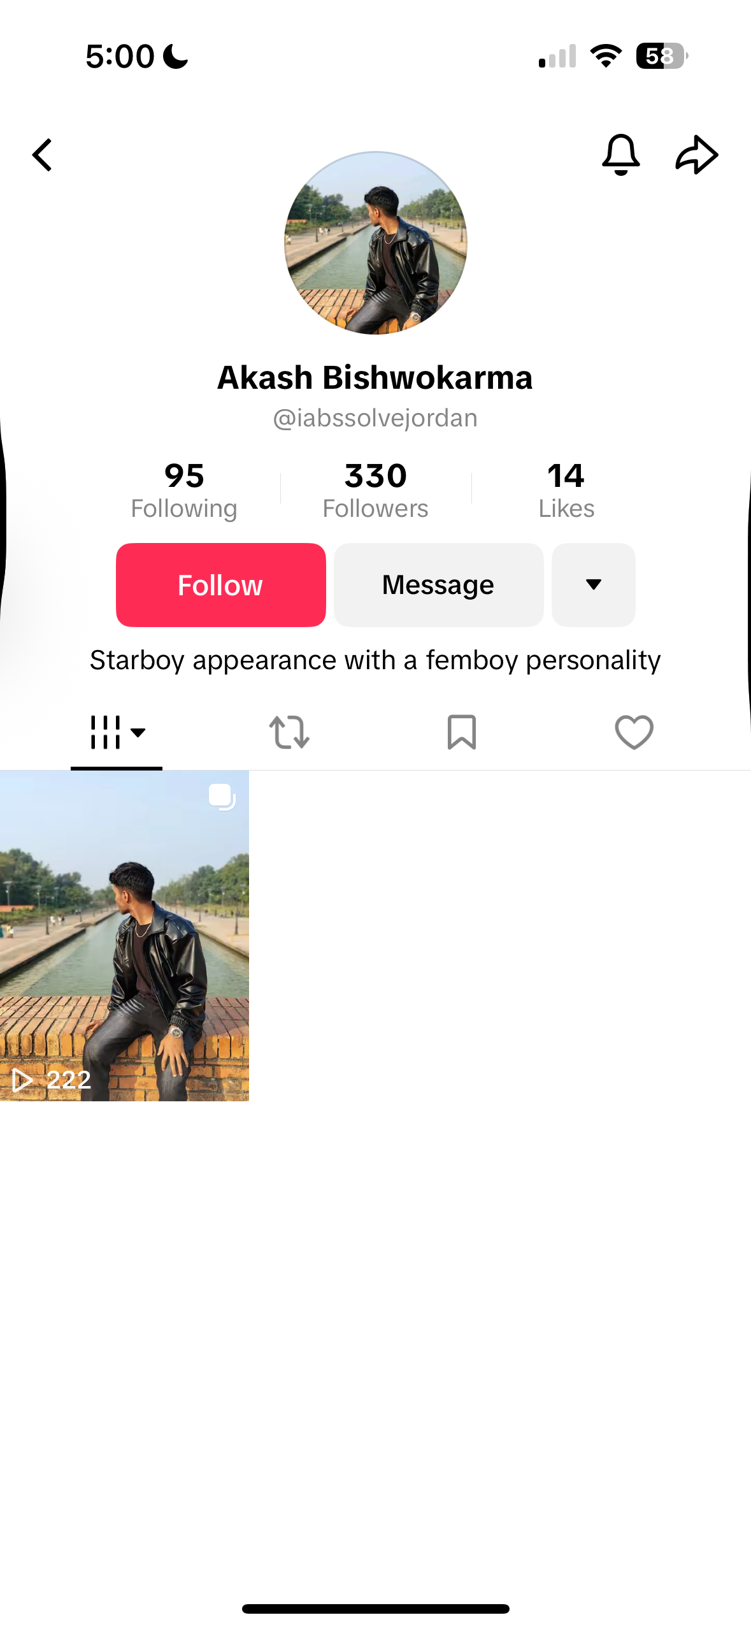Viewport: 751px width, 1629px height.
Task: Expand the sort arrow beside grid tab
Action: (138, 732)
